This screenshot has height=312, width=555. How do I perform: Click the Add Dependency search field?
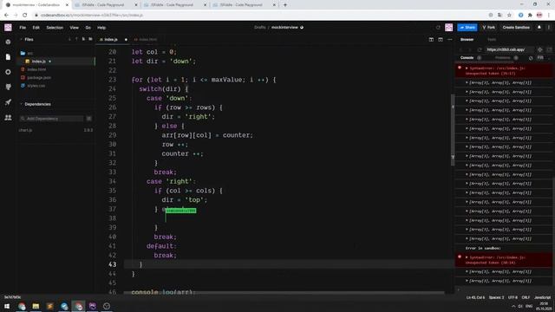[52, 119]
